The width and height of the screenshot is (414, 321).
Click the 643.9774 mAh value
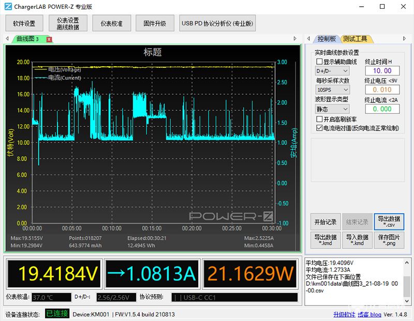click(85, 246)
